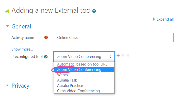Viewport: 179px width, 96px height.
Task: Choose Zoom Video Conferencing in the list
Action: [84, 70]
